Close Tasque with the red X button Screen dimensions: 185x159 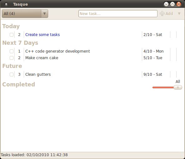(x=179, y=4)
